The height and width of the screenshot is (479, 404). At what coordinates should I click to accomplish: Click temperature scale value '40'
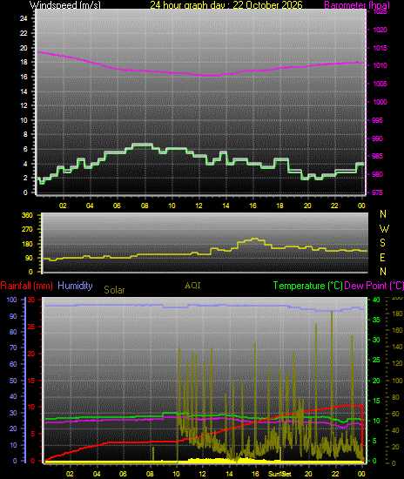point(376,300)
